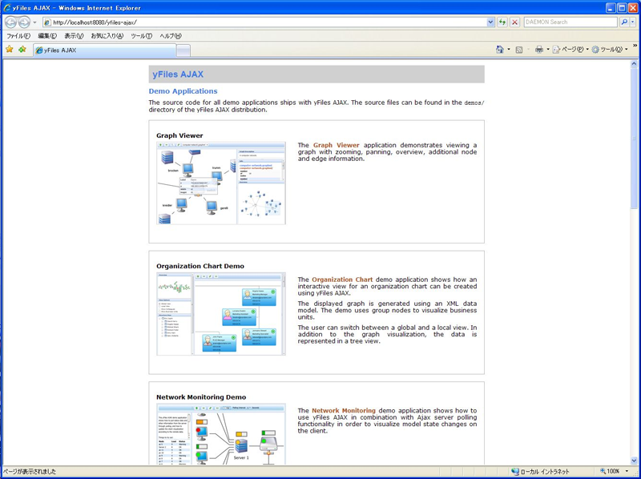Click the Add to Favorites icon
The width and height of the screenshot is (641, 479).
coord(22,50)
